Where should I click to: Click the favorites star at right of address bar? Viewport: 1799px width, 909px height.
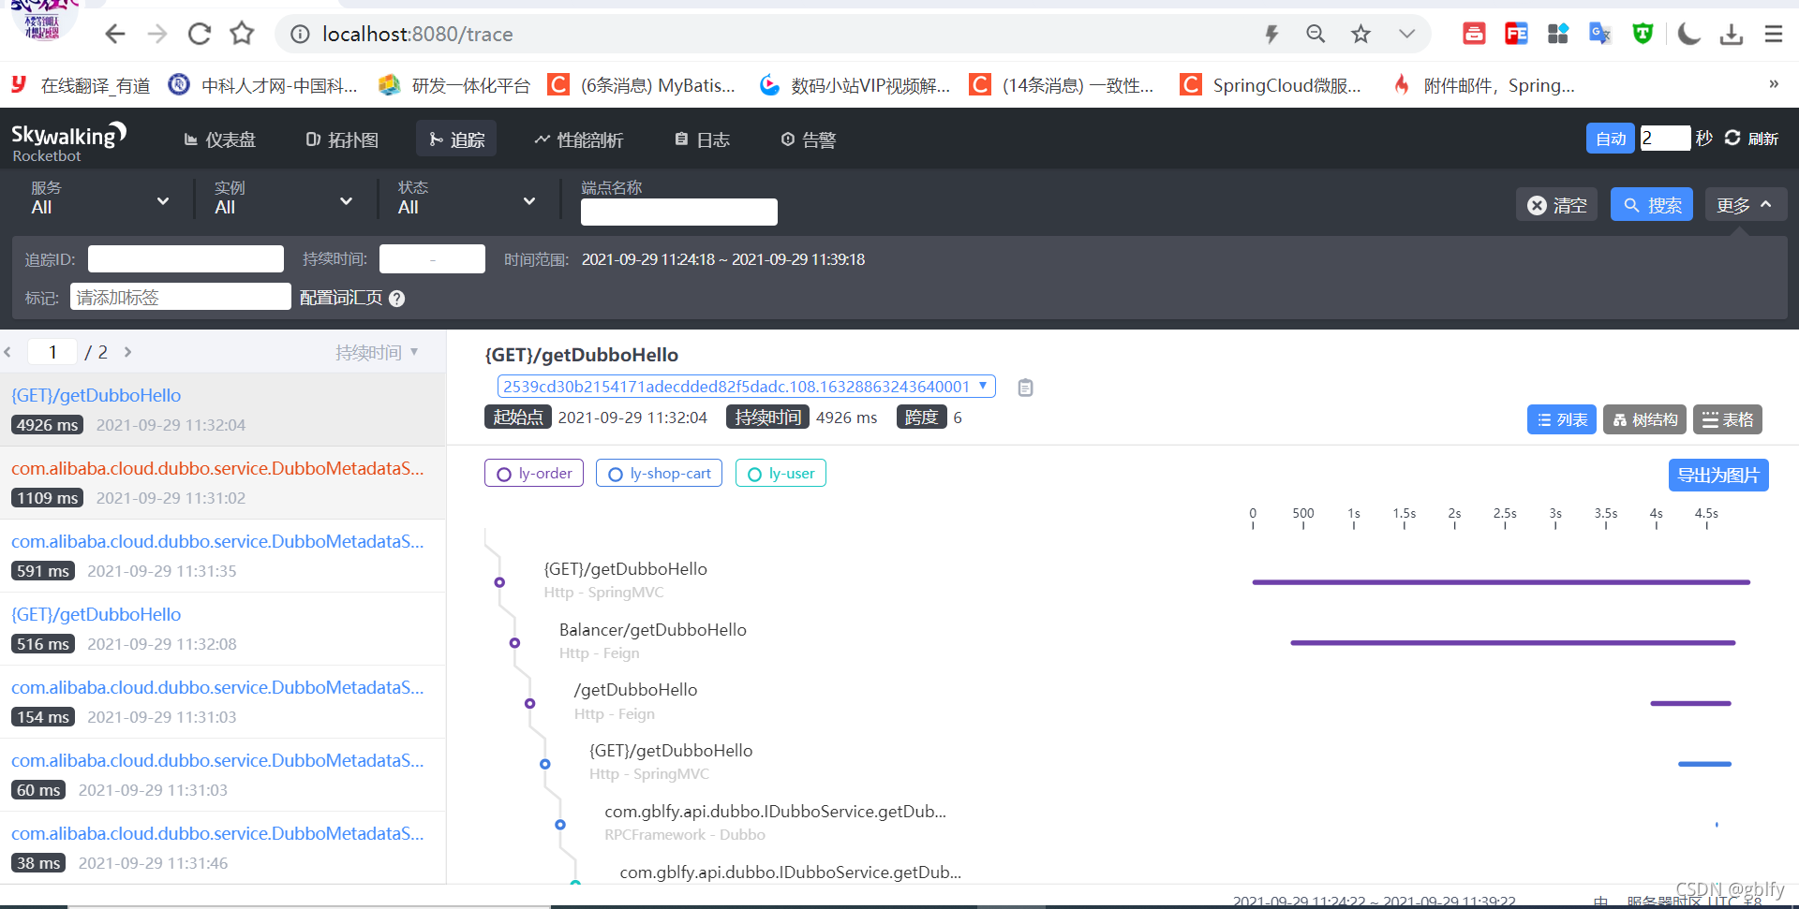point(1360,35)
